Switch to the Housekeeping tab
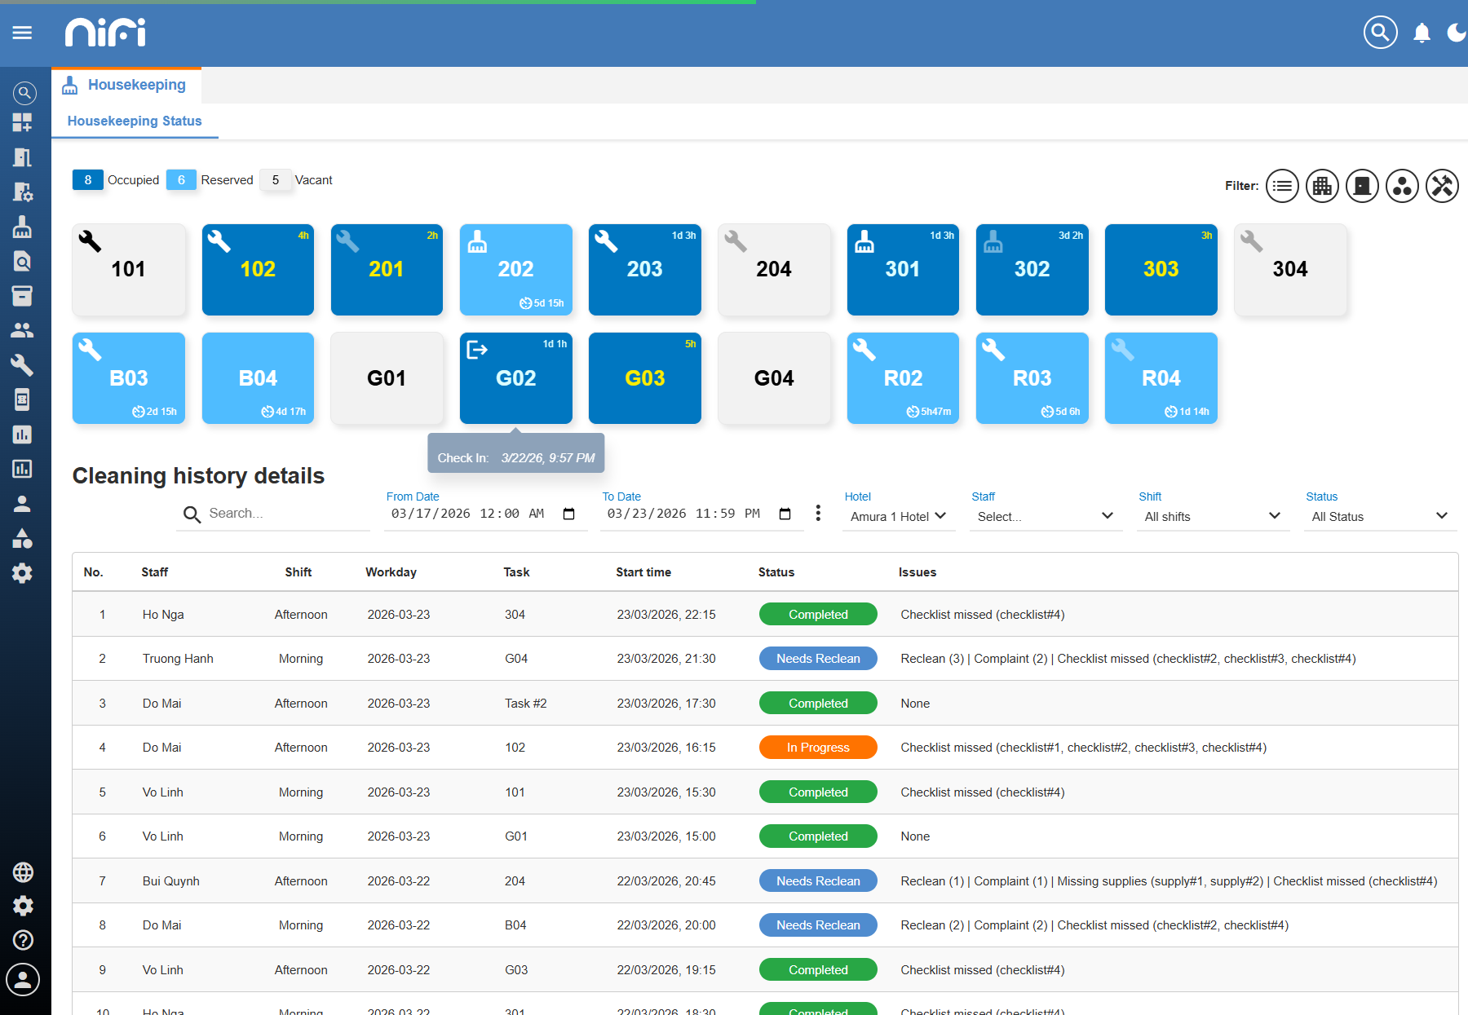 click(x=126, y=85)
